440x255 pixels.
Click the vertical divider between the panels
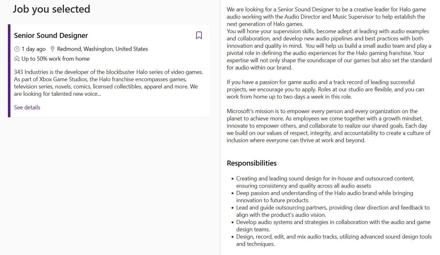[220, 127]
